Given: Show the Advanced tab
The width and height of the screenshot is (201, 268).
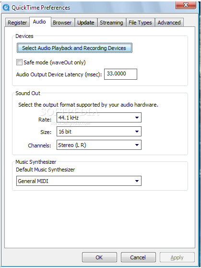Looking at the screenshot, I should point(169,23).
